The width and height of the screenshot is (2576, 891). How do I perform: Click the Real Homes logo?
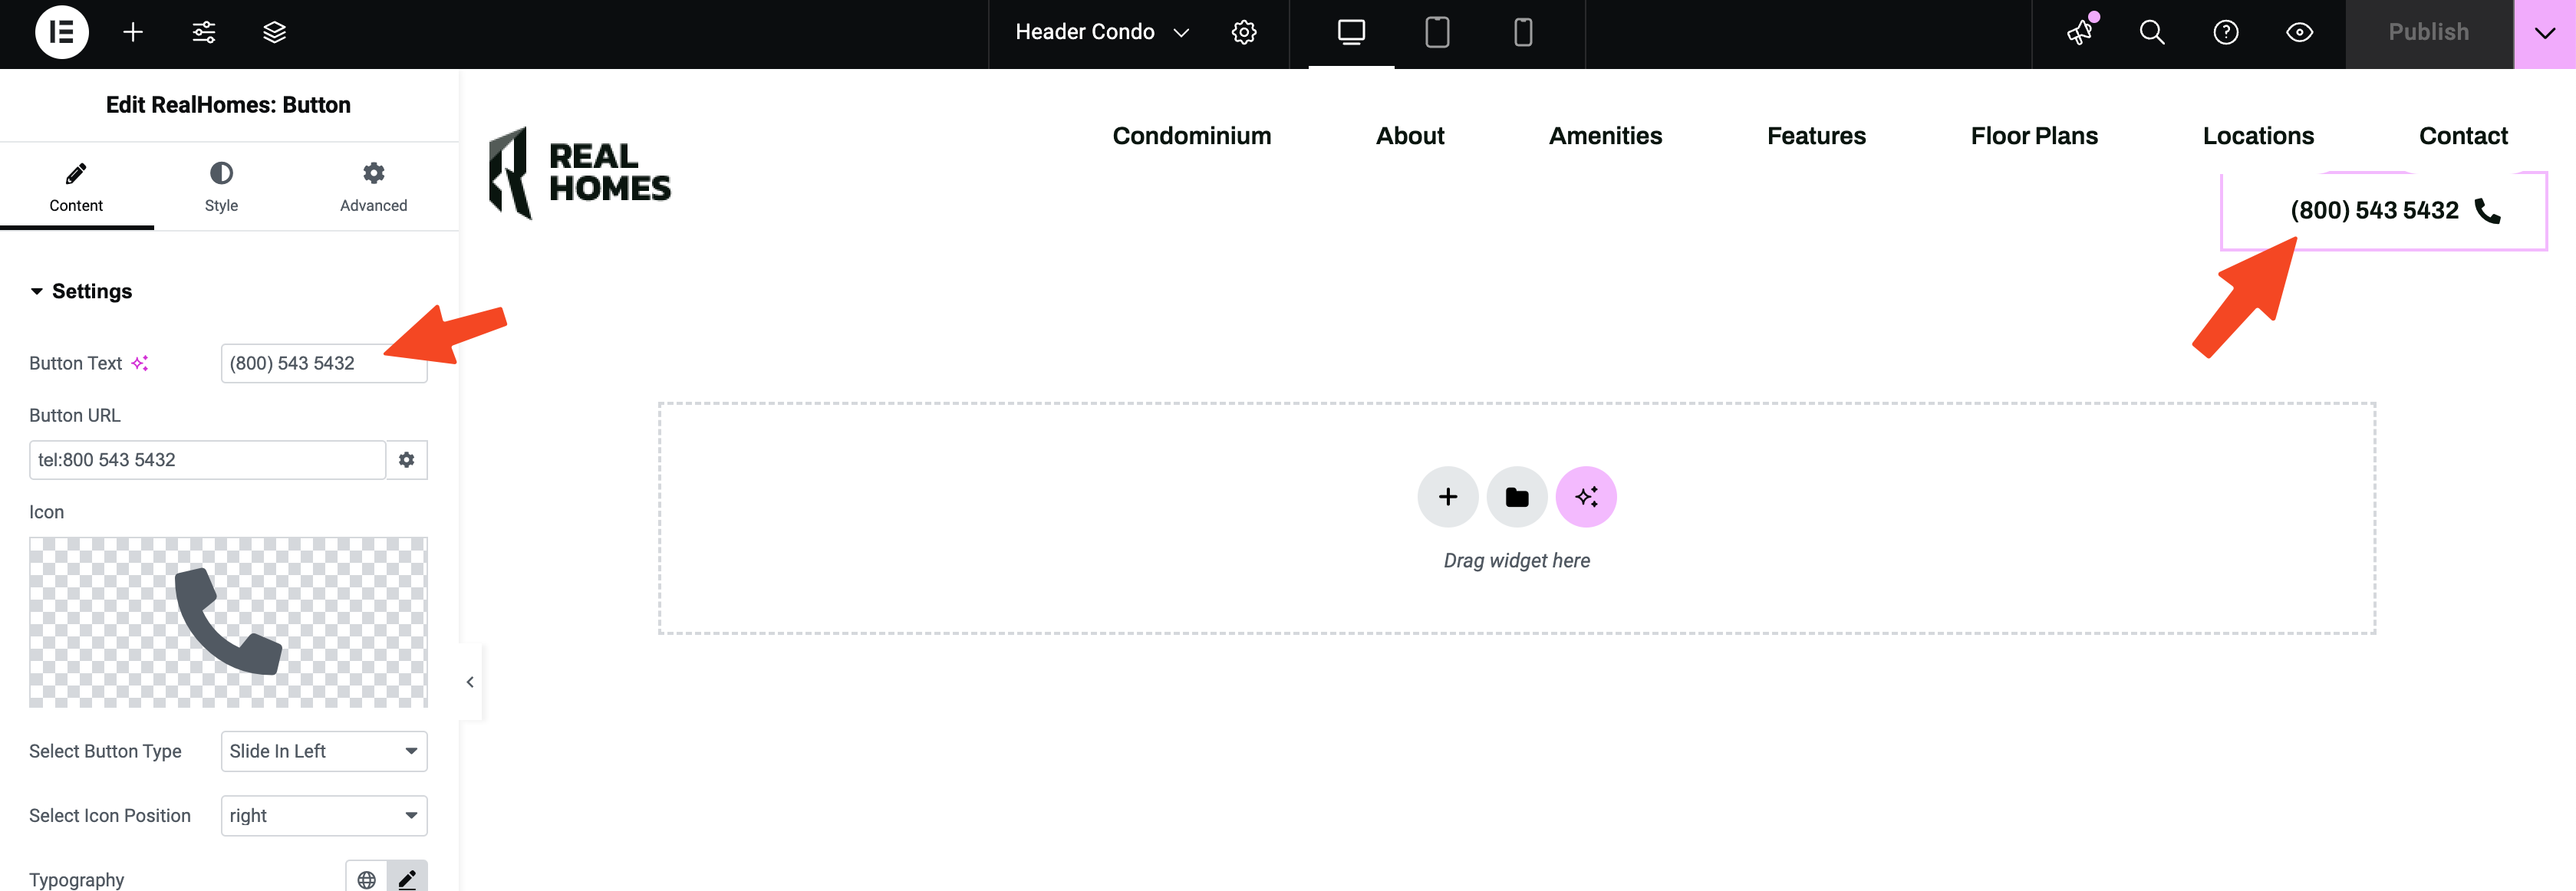coord(580,172)
